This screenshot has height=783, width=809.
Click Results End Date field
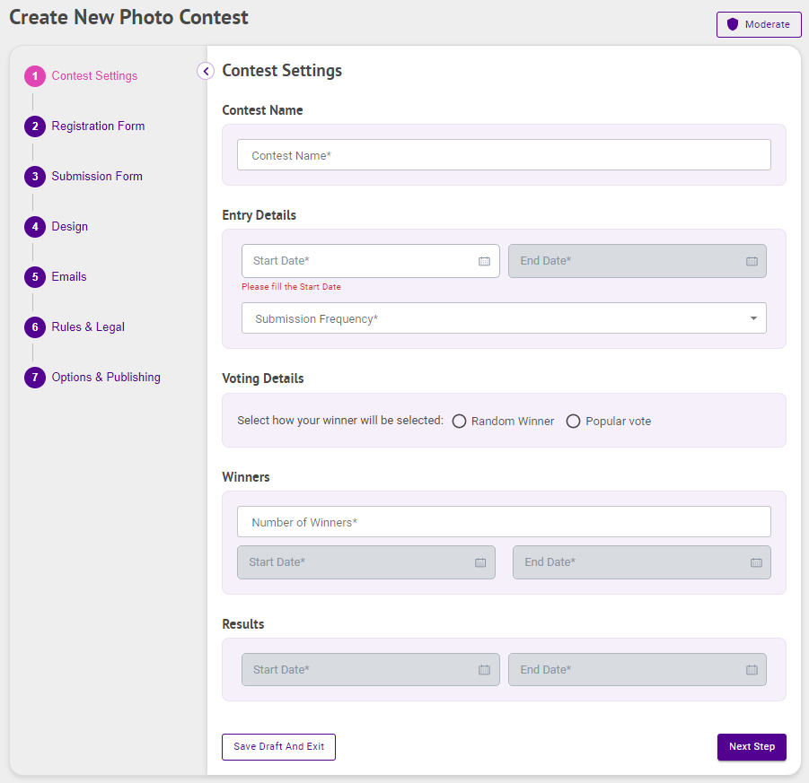638,670
